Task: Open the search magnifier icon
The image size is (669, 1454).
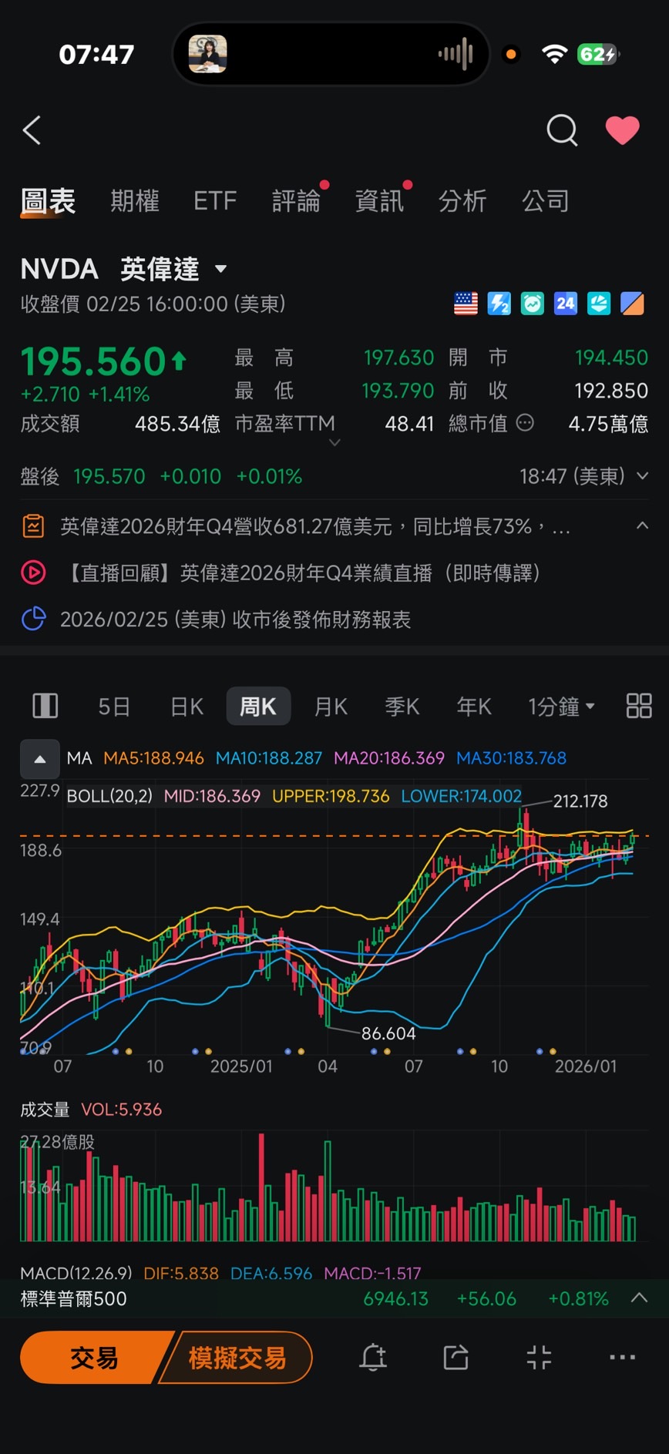Action: coord(562,130)
